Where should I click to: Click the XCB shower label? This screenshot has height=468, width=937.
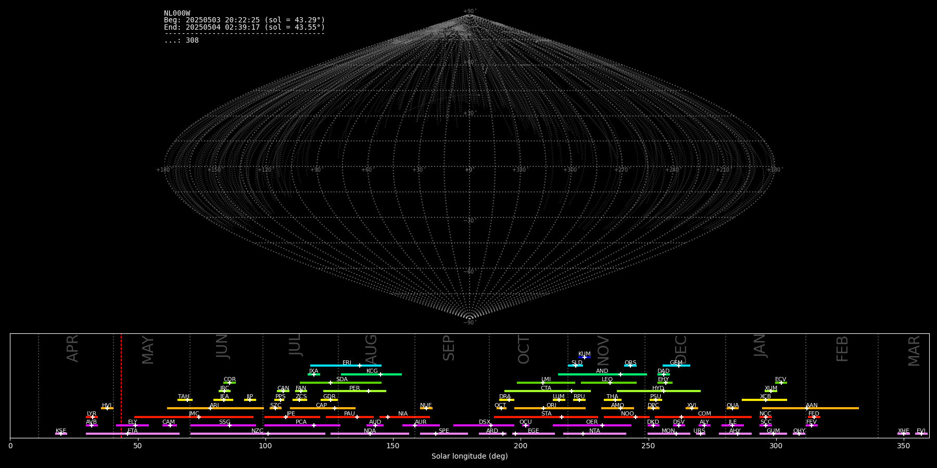tap(765, 396)
